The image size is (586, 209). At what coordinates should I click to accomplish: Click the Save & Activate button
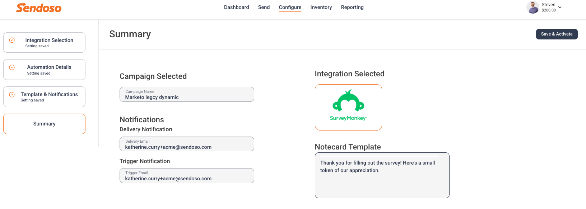coord(557,34)
